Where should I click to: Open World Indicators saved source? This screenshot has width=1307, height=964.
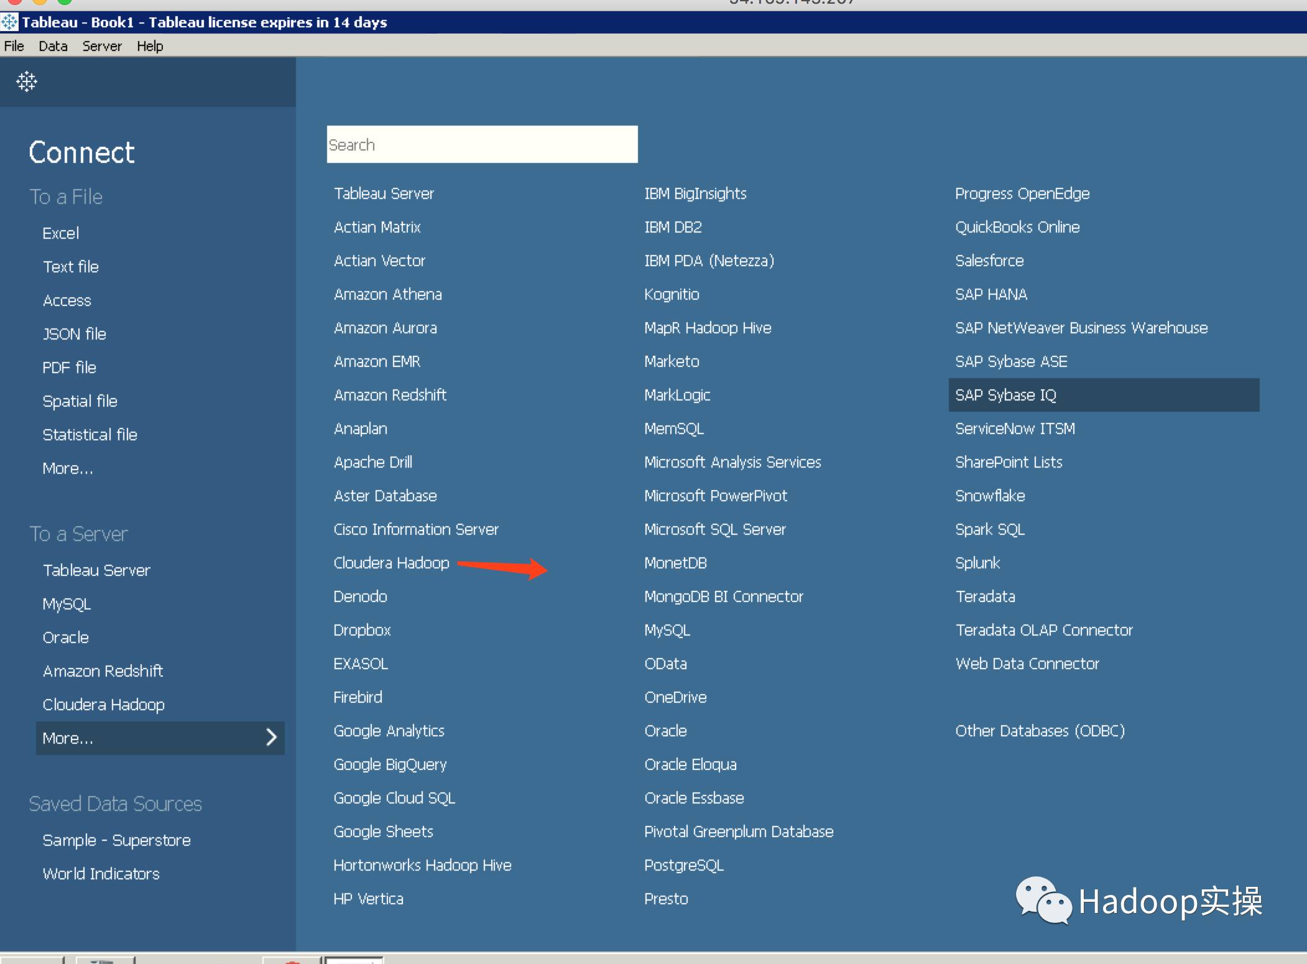[x=101, y=874]
